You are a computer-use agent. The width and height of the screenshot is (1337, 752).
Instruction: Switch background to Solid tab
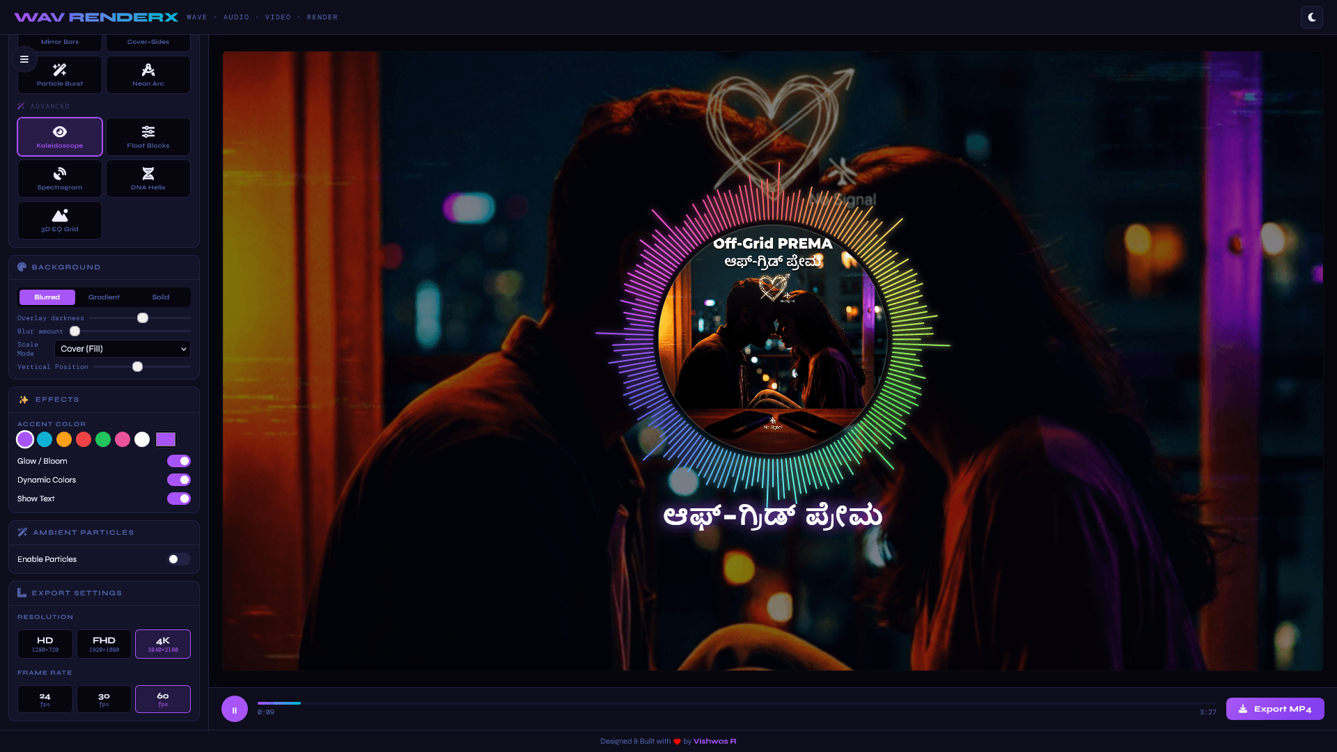(x=161, y=297)
